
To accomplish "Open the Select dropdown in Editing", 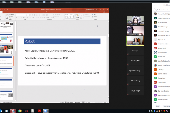I will point(95,18).
